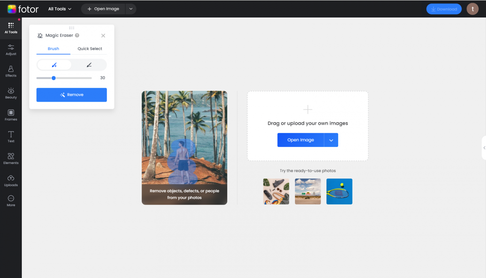Expand the blue Open Image button's dropdown arrow

[331, 140]
